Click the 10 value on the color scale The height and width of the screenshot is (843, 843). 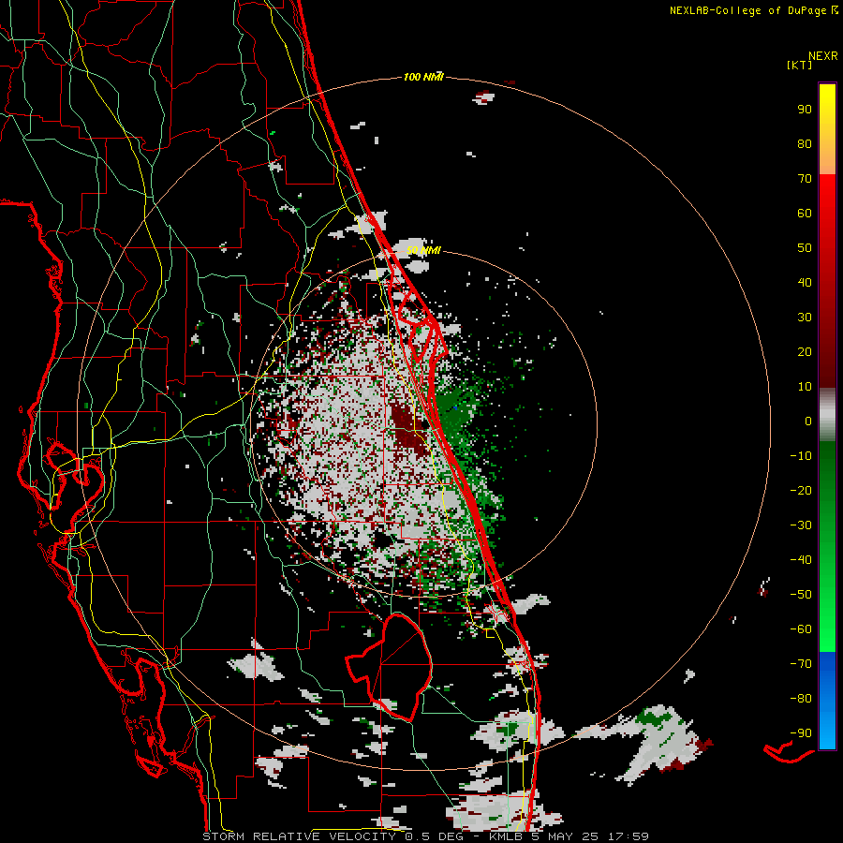click(x=805, y=387)
